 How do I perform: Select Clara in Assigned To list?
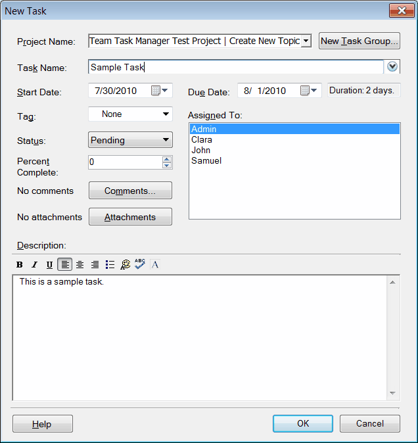(202, 139)
